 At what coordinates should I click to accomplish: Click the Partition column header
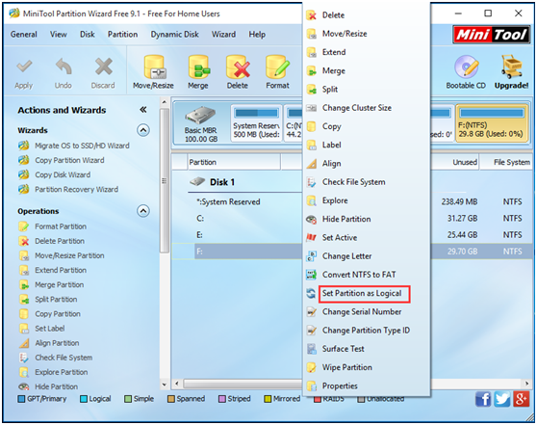(234, 162)
